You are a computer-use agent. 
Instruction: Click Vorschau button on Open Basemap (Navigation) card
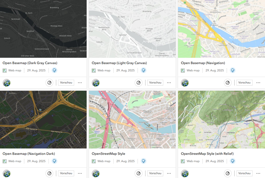[244, 83]
